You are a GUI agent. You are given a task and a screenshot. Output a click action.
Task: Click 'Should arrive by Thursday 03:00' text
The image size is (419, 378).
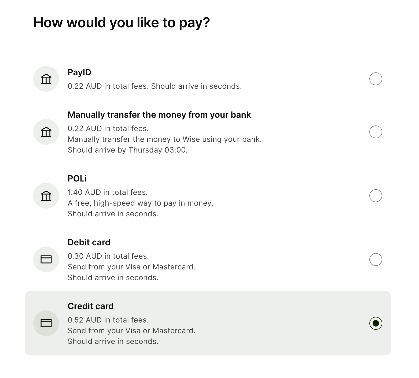click(x=128, y=150)
